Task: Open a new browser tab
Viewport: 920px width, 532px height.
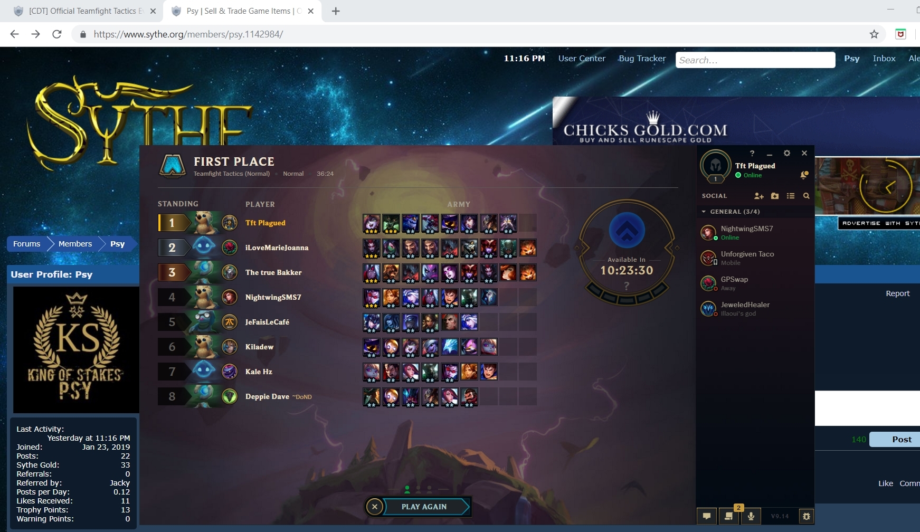Action: (x=336, y=11)
